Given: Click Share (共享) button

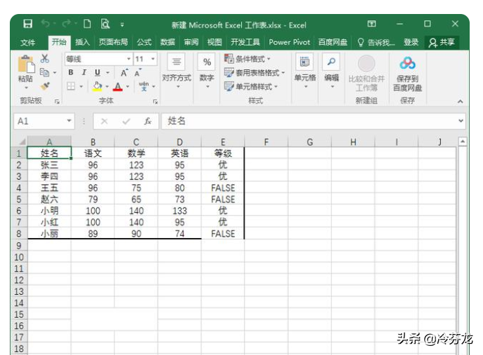Looking at the screenshot, I should [x=442, y=43].
